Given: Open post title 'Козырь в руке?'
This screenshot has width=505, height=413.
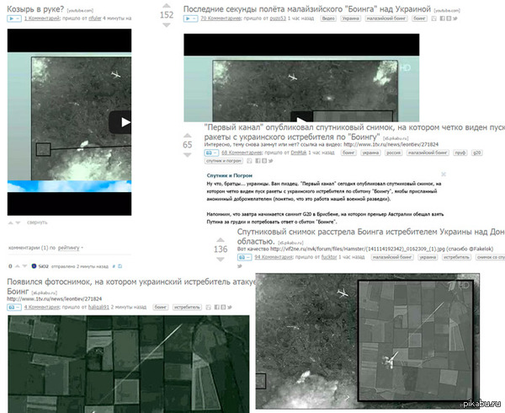Looking at the screenshot, I should tap(35, 9).
